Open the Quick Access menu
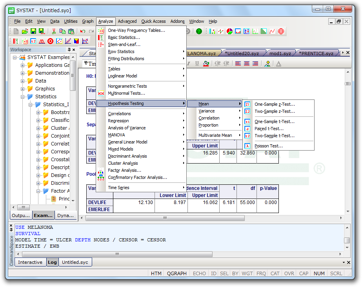The width and height of the screenshot is (362, 287). (x=153, y=21)
